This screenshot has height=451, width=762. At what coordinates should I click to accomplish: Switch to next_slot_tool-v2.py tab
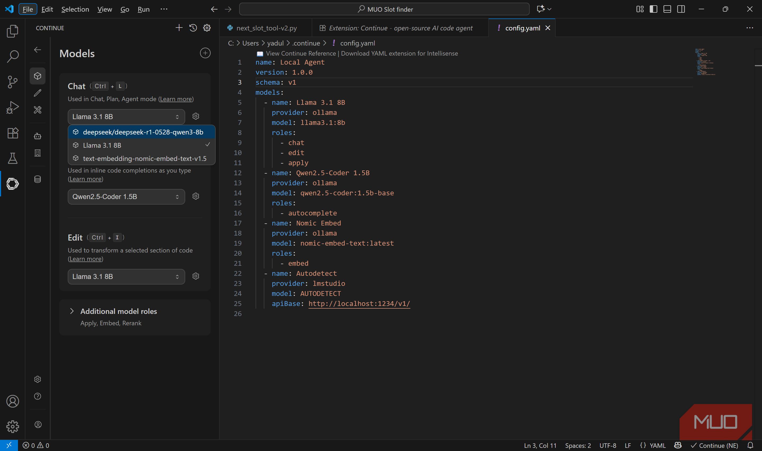coord(266,28)
